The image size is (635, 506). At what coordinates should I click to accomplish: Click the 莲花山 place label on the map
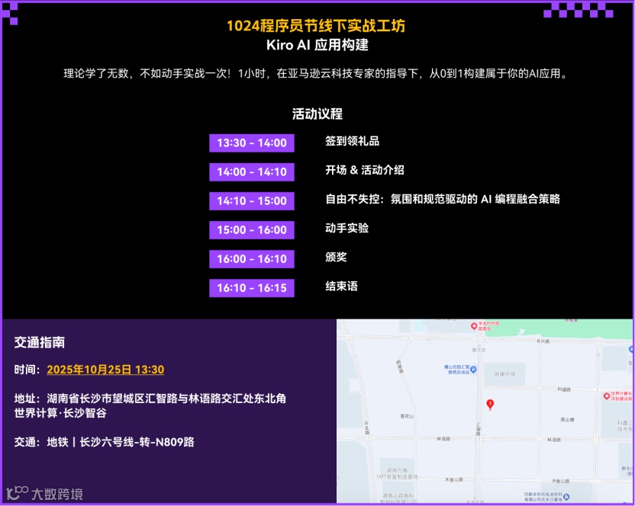407,416
